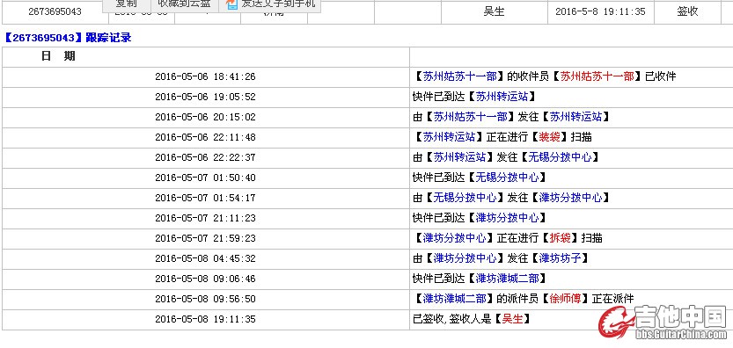The image size is (733, 348).
Task: Open 苏州姑苏十一部 link in the 20:15:02 row
Action: (x=470, y=117)
